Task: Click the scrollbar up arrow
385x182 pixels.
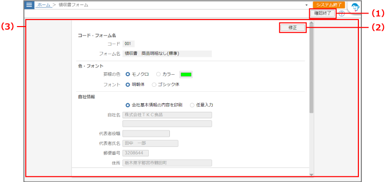Action: coord(311,23)
